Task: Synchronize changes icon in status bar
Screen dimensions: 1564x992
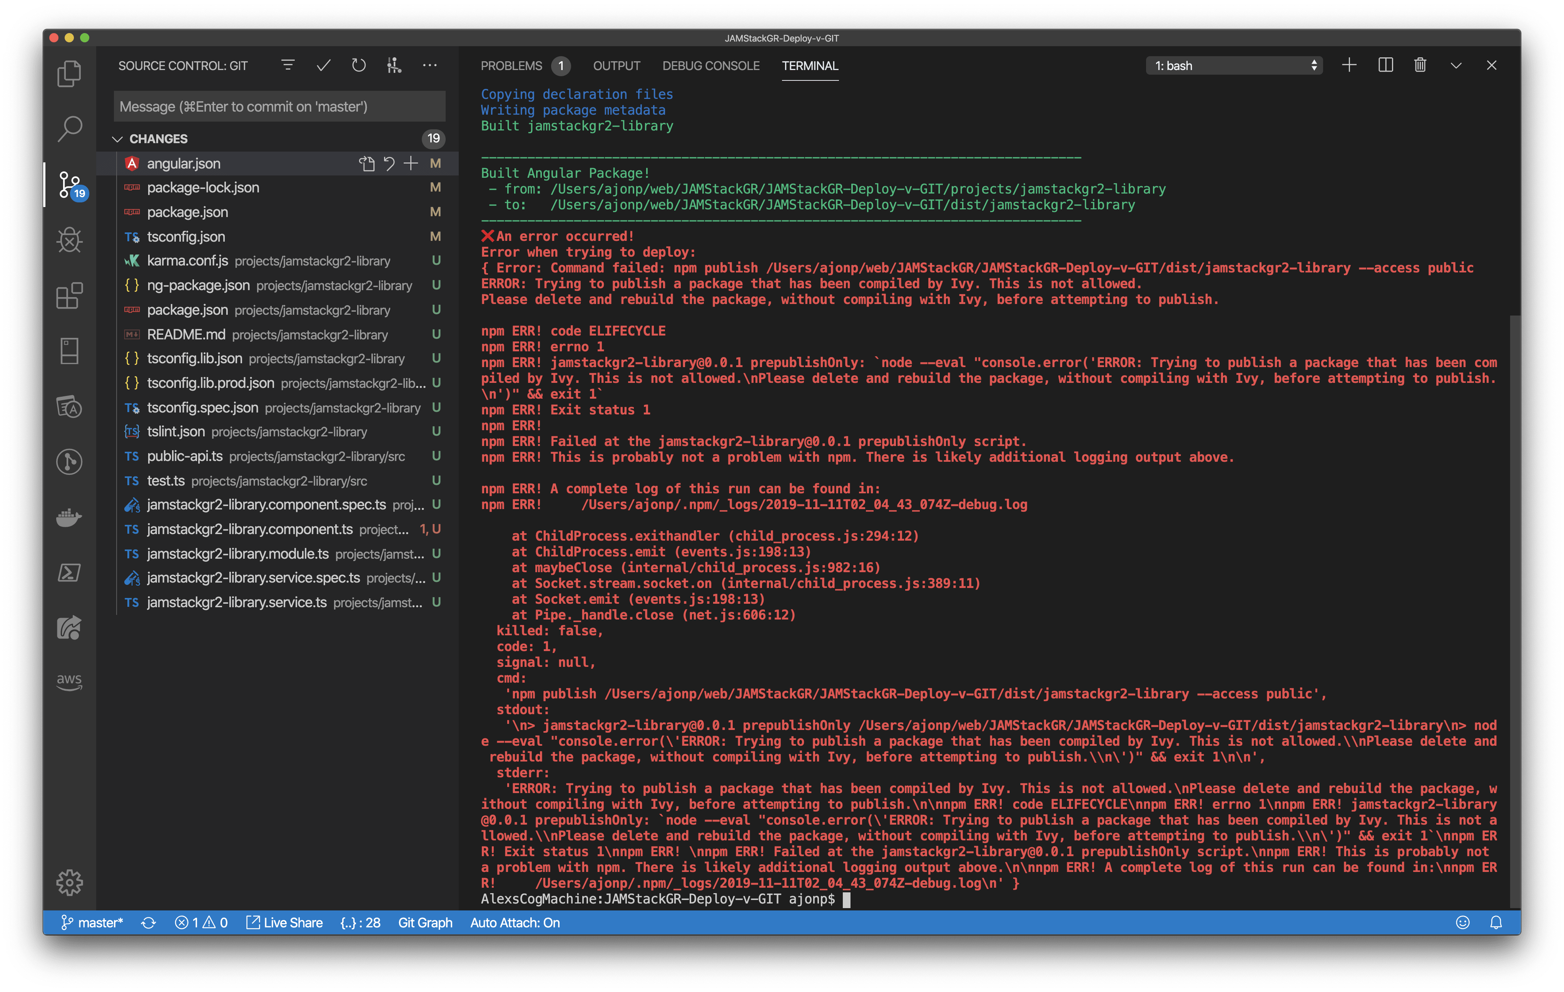Action: coord(148,922)
